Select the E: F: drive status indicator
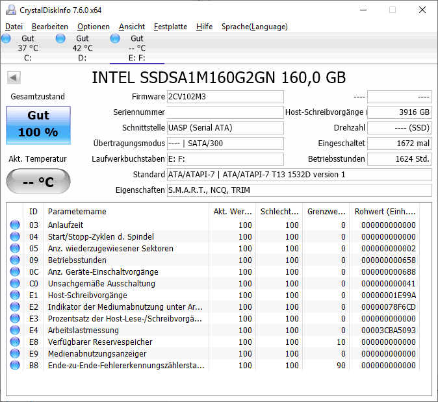Viewport: 438px width, 402px height. (x=115, y=38)
